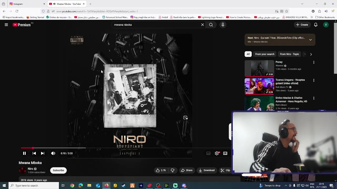Image resolution: width=337 pixels, height=189 pixels.
Task: Select the From your search chip
Action: click(265, 54)
